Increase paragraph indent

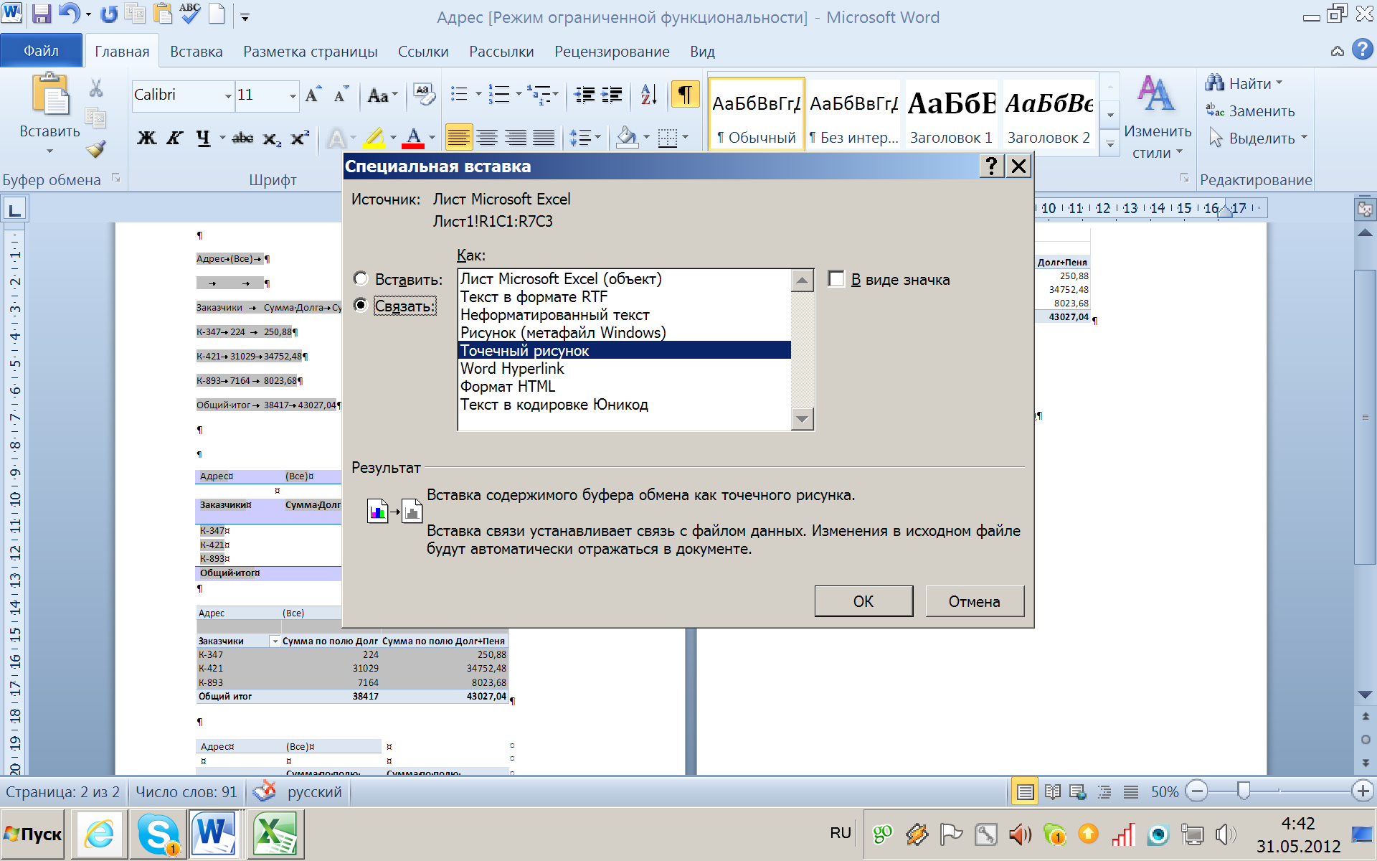pyautogui.click(x=612, y=95)
